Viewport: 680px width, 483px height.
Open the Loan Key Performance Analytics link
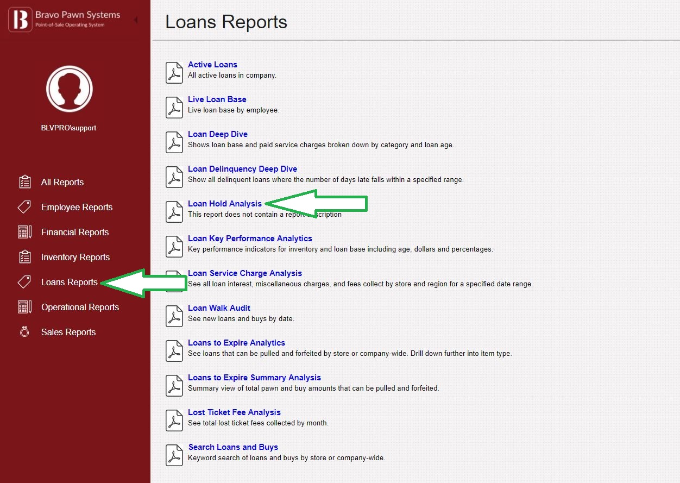tap(250, 239)
